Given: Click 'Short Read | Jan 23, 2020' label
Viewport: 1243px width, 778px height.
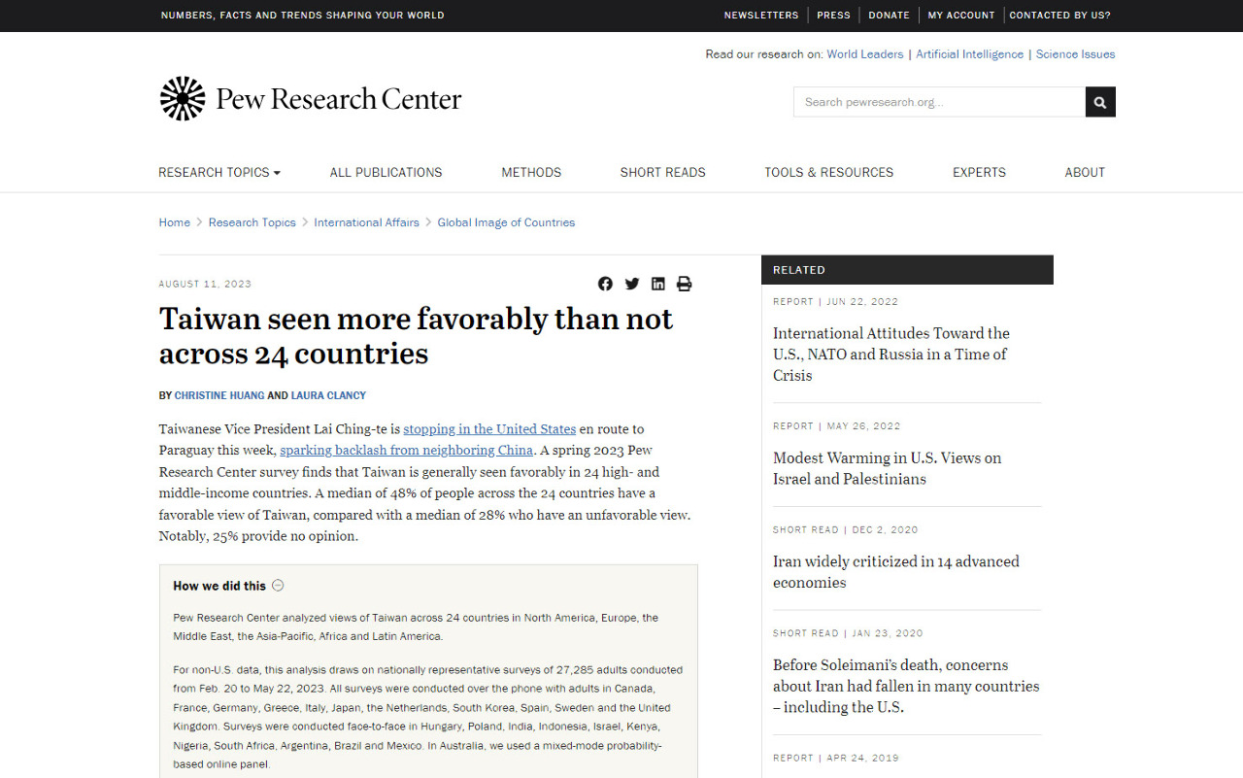Looking at the screenshot, I should pyautogui.click(x=848, y=633).
